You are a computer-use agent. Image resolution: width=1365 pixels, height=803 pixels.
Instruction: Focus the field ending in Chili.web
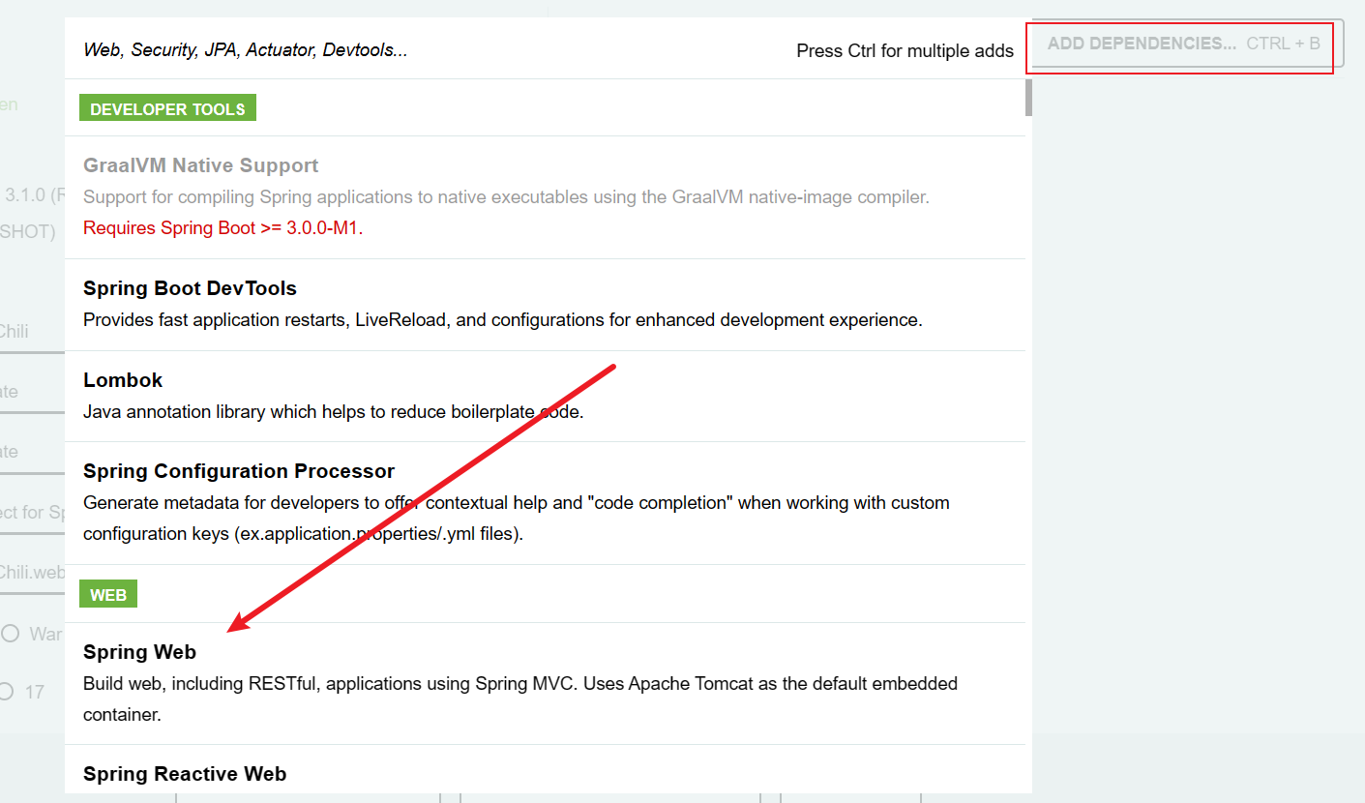(x=31, y=573)
